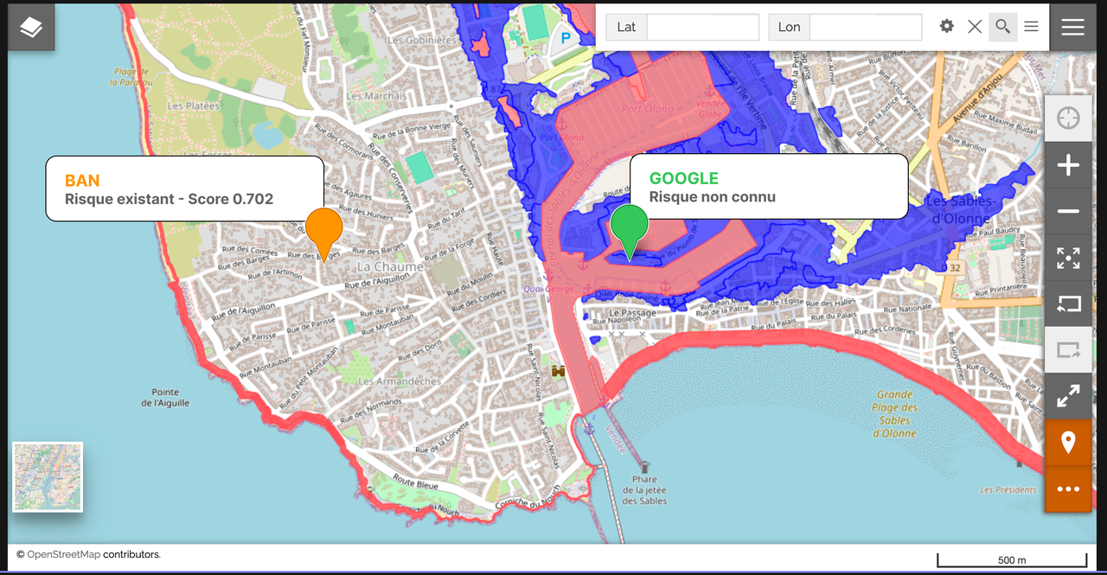The height and width of the screenshot is (575, 1107).
Task: Go back to previous map extent
Action: [1068, 304]
